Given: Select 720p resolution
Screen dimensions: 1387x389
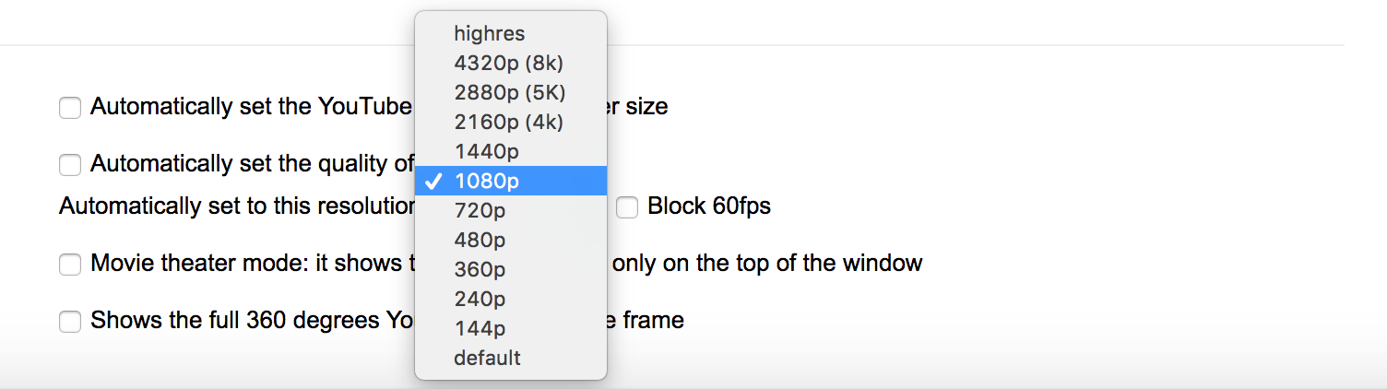Looking at the screenshot, I should pyautogui.click(x=480, y=210).
